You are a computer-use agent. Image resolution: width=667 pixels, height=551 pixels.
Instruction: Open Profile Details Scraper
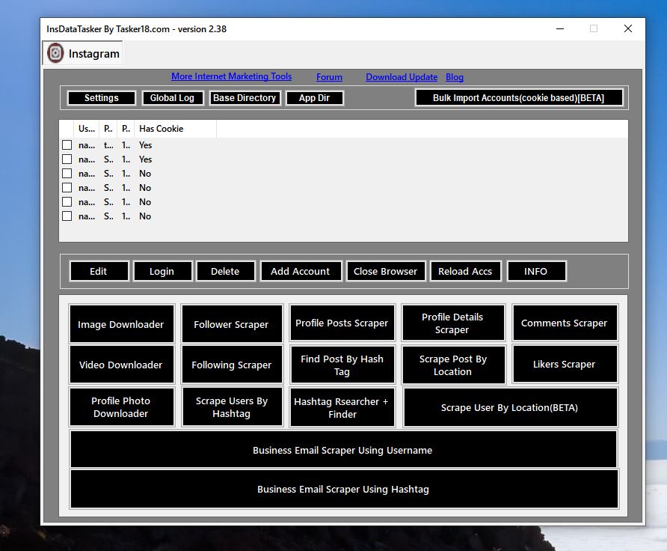(x=453, y=323)
